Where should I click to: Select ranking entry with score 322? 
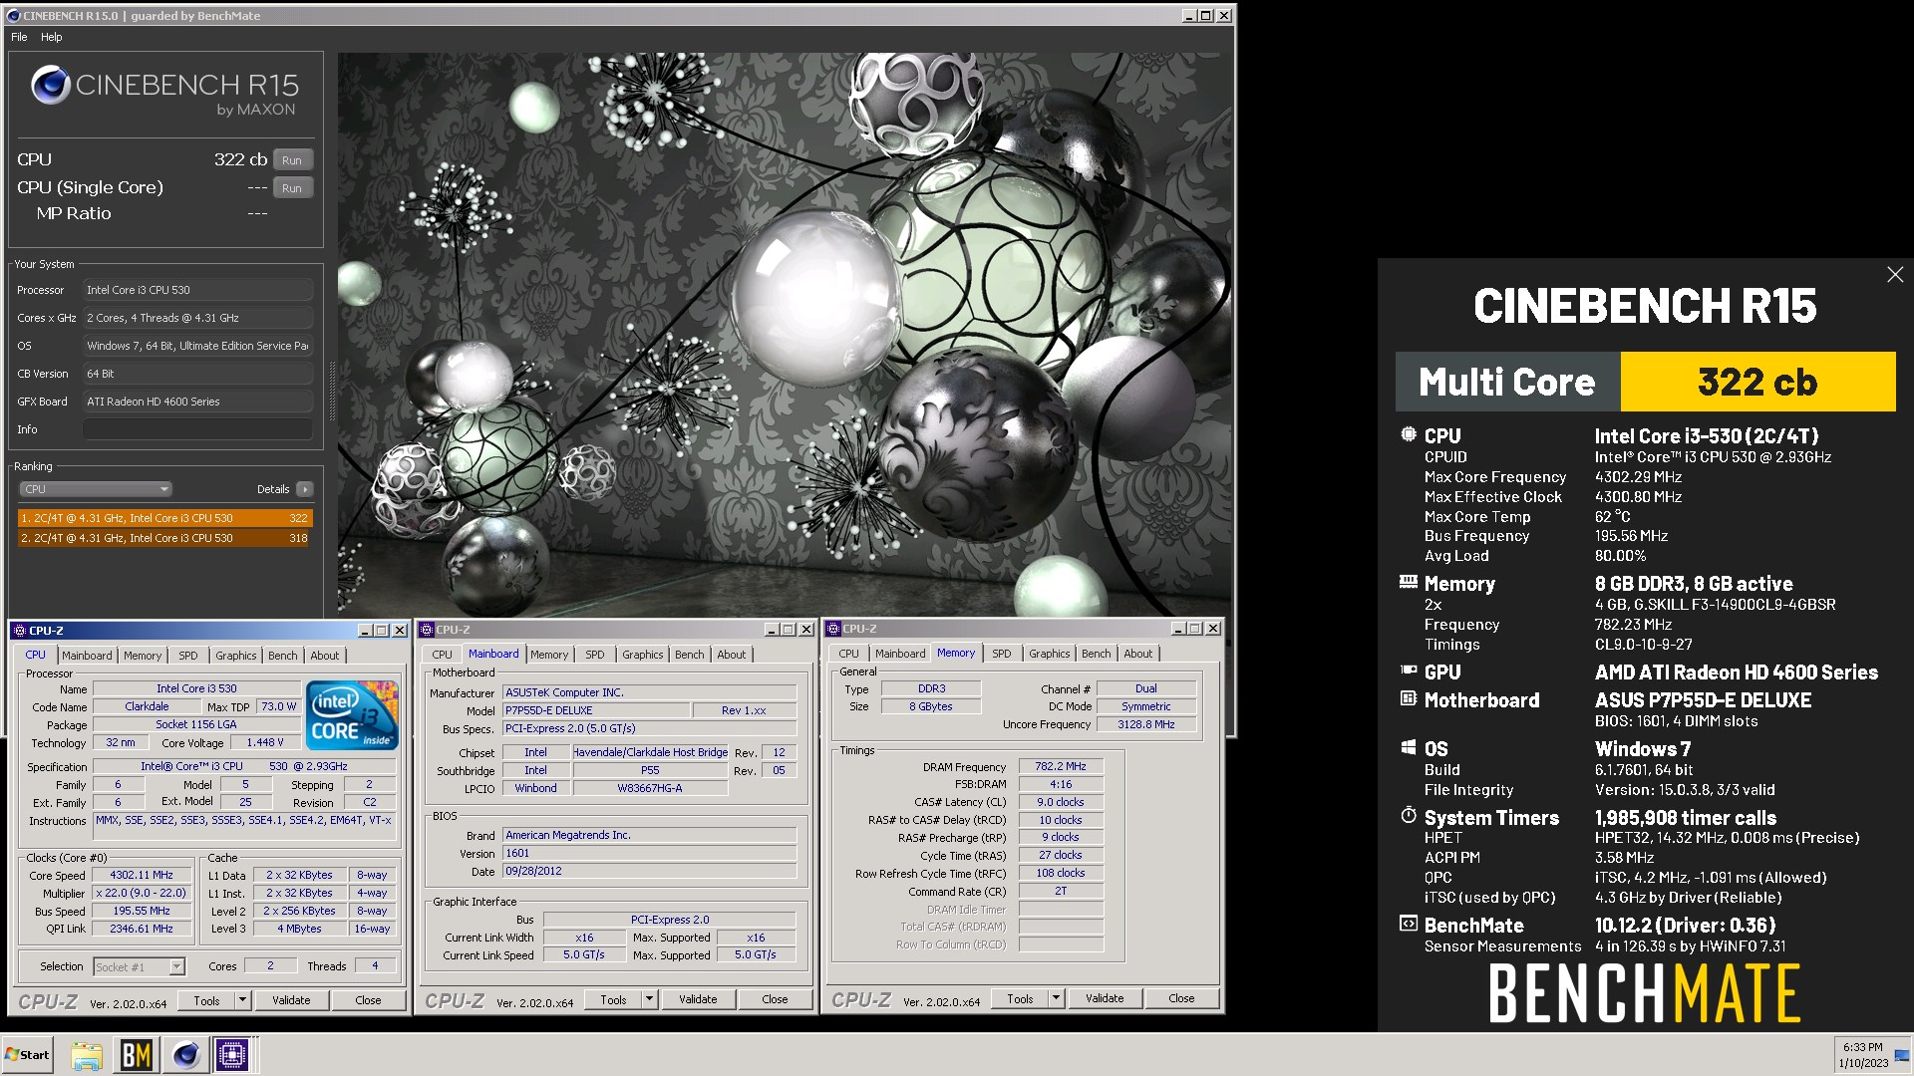coord(165,518)
